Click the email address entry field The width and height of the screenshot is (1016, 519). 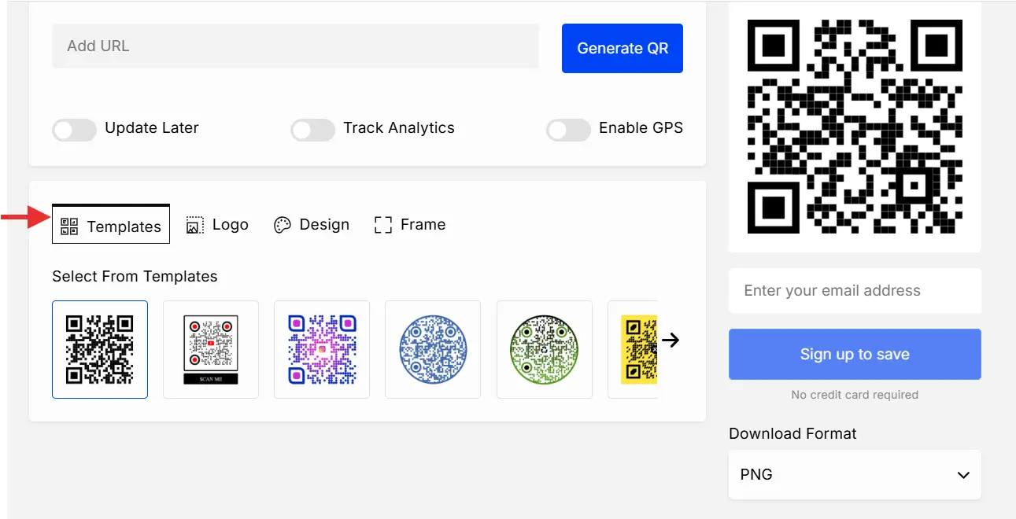tap(854, 290)
